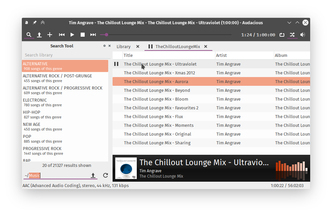Sort by the Title column header

pyautogui.click(x=169, y=55)
